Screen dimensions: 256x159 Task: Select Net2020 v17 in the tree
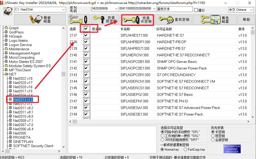click(x=23, y=83)
